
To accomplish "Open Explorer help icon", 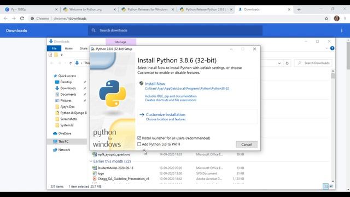I will pos(332,48).
